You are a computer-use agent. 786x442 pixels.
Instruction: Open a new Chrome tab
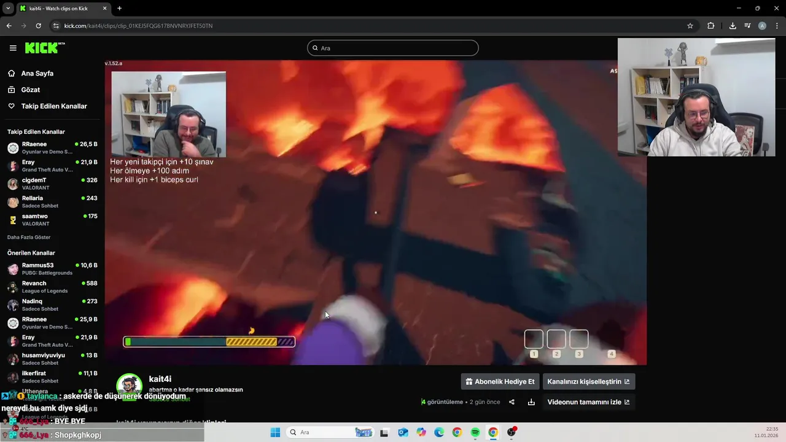[x=119, y=8]
